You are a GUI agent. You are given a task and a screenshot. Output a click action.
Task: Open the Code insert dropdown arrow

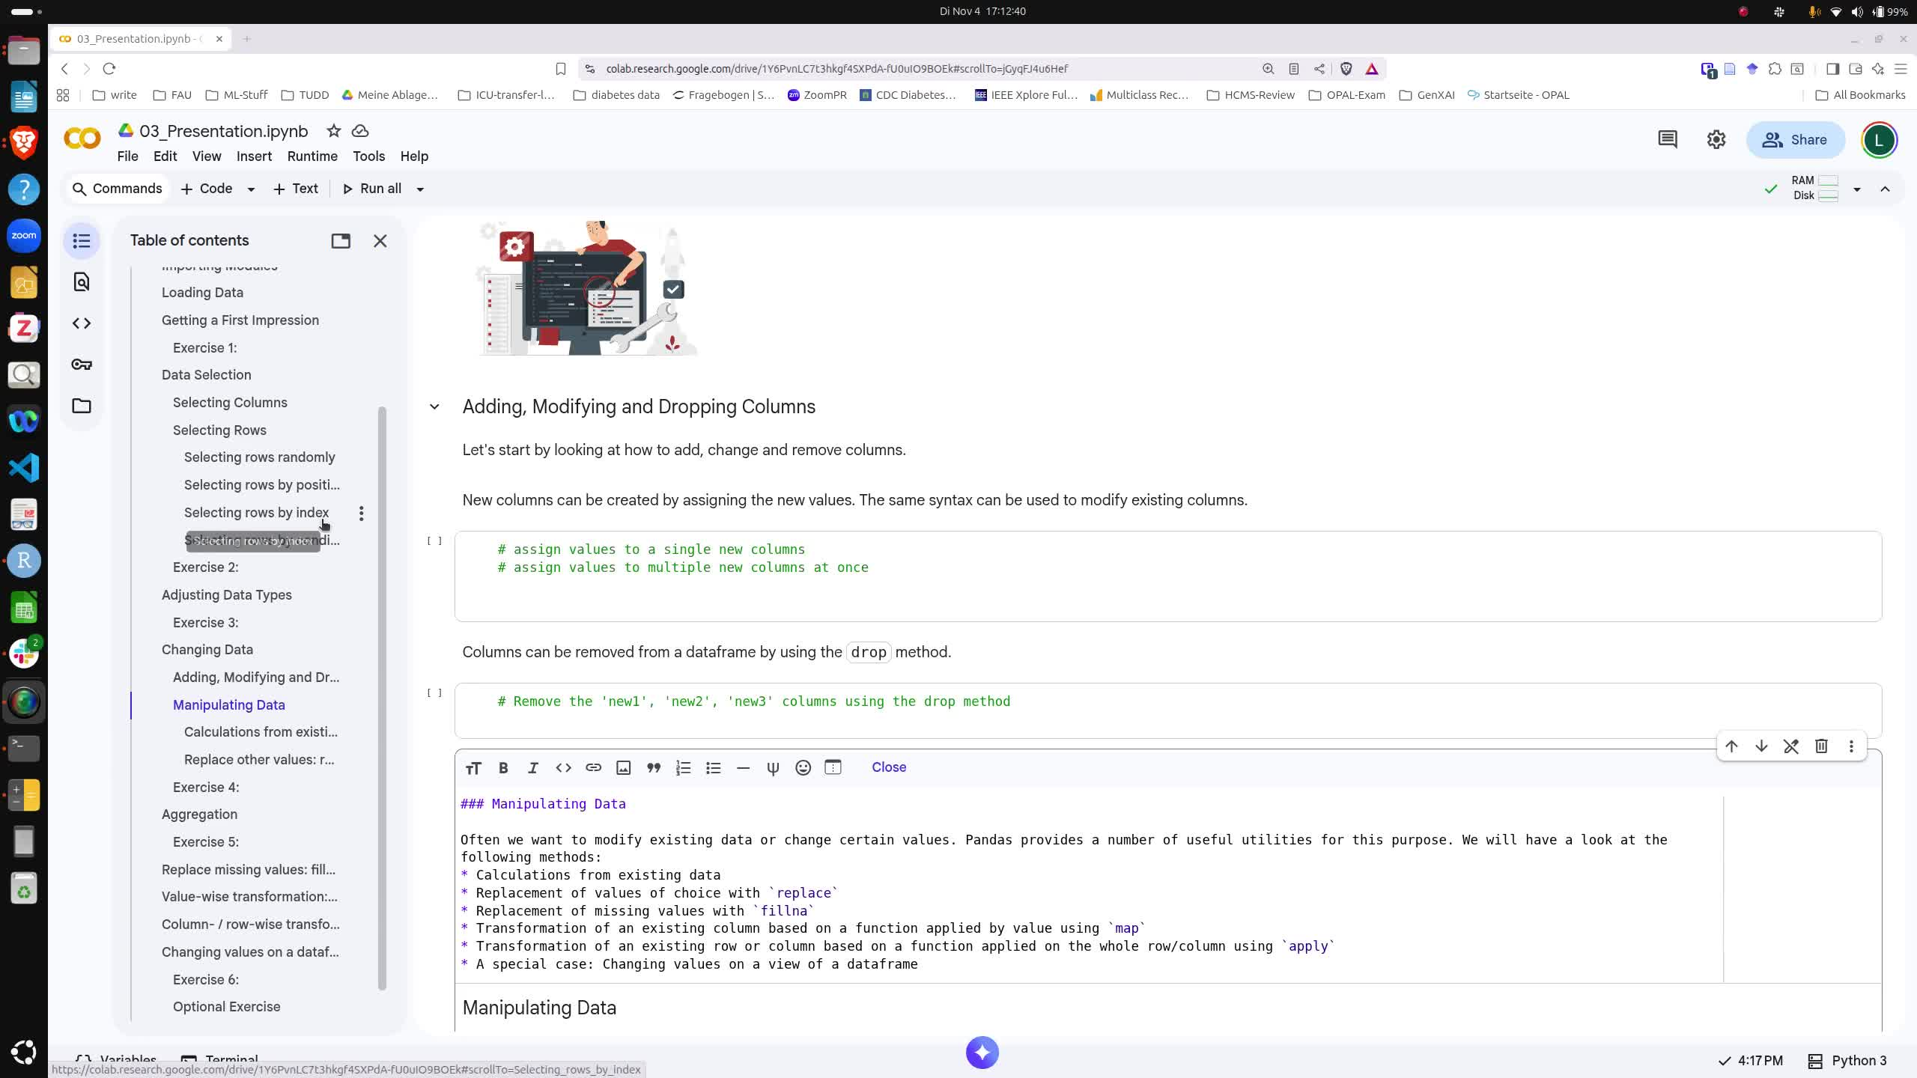click(251, 189)
